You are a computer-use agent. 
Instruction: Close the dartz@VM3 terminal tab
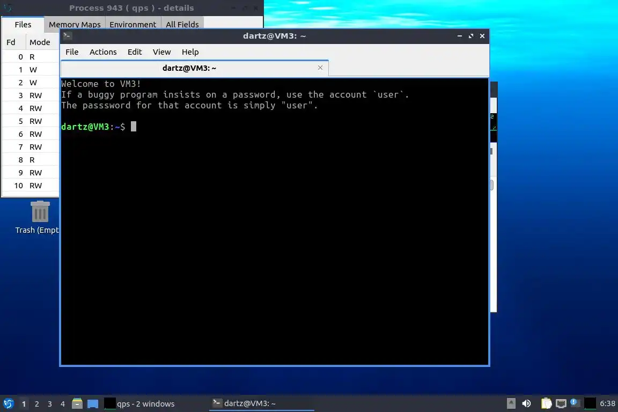coord(320,68)
